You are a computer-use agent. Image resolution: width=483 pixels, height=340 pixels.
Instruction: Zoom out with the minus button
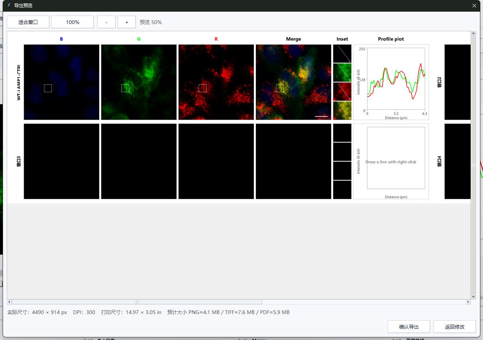[106, 22]
